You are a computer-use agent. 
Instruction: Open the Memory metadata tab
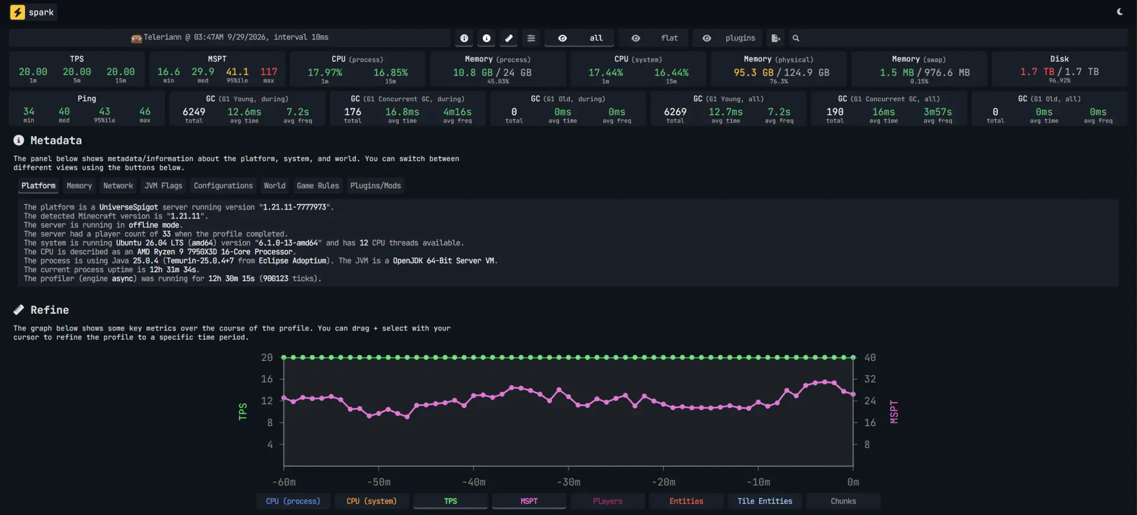click(x=79, y=186)
